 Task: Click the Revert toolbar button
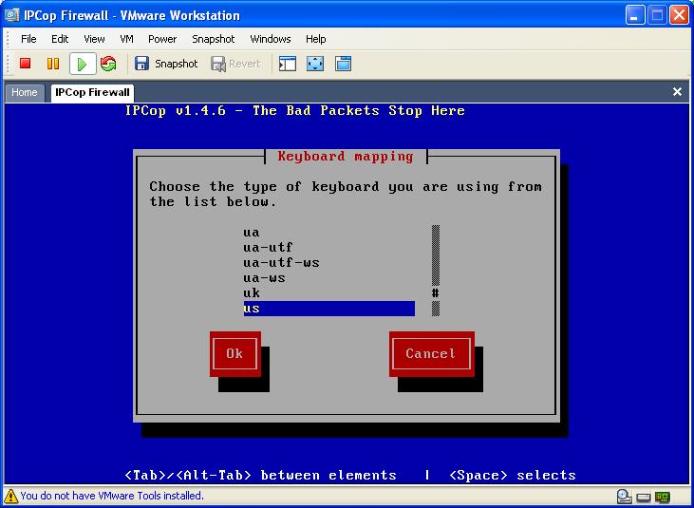click(235, 64)
